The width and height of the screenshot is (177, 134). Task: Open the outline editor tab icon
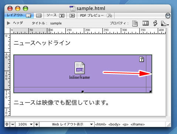click(72, 16)
